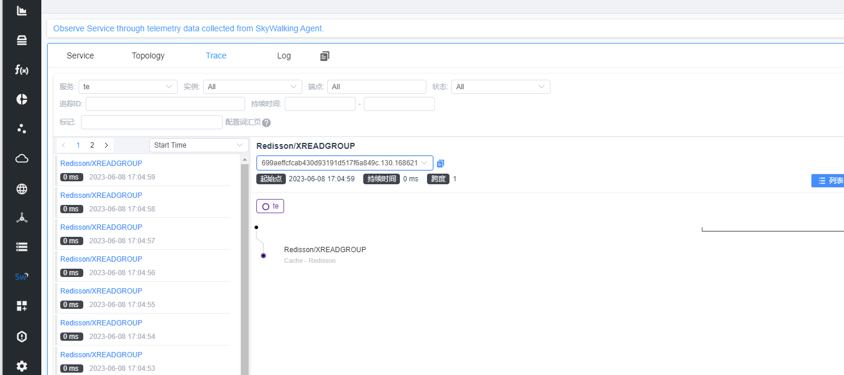Switch to the Topology tab

pyautogui.click(x=148, y=56)
